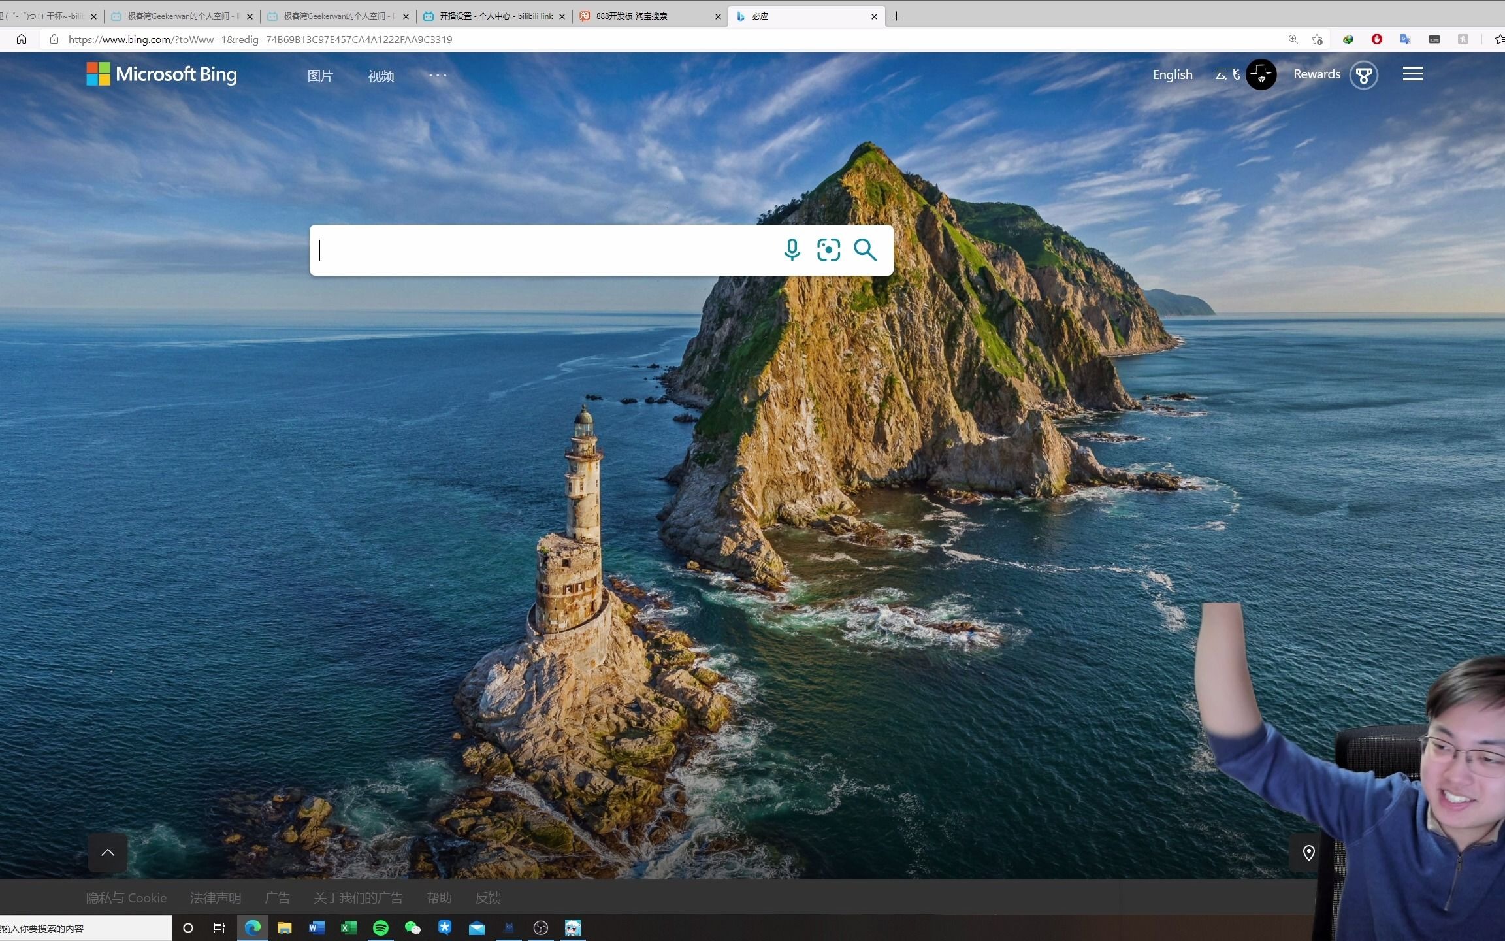Open the hamburger settings menu

point(1412,74)
